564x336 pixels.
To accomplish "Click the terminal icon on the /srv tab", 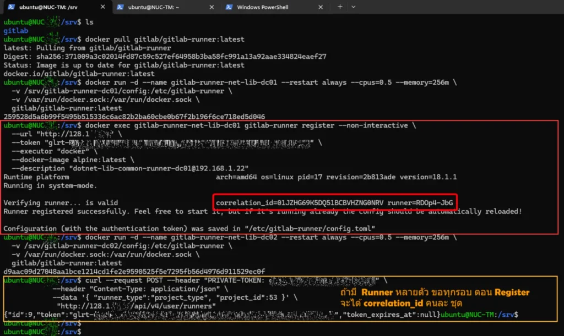I will click(10, 7).
